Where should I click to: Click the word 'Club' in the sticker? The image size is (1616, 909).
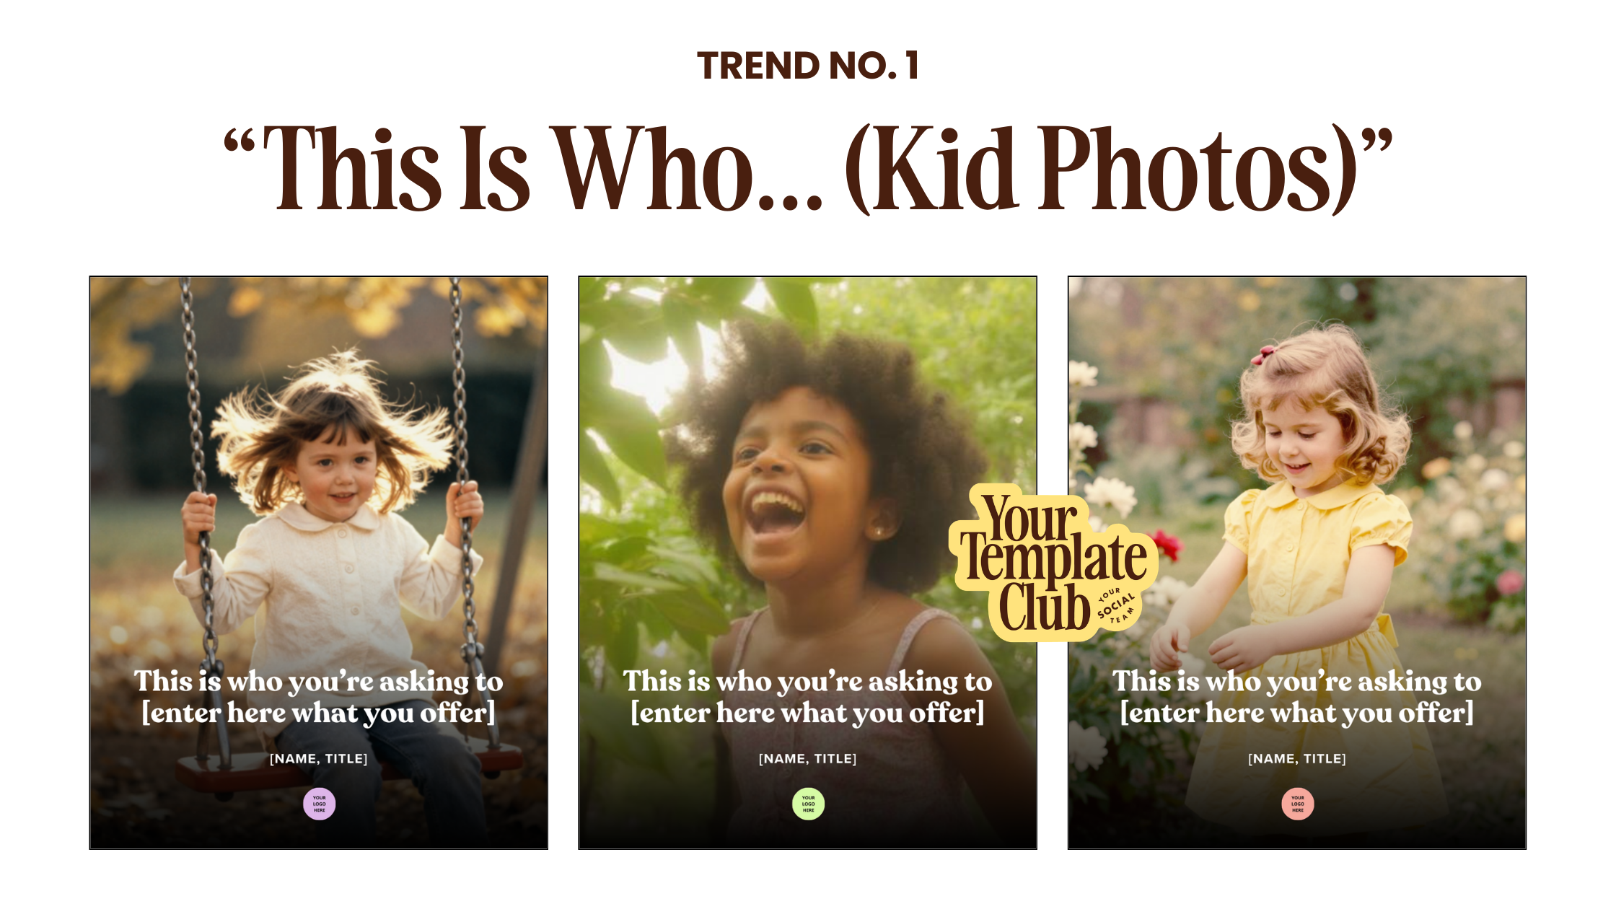click(1043, 607)
